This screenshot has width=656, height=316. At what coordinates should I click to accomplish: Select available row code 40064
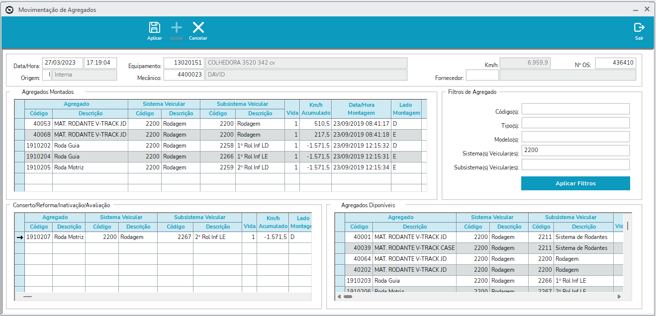point(479,259)
